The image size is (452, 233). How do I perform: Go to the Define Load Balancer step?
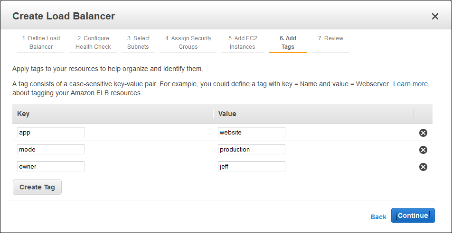(x=41, y=43)
